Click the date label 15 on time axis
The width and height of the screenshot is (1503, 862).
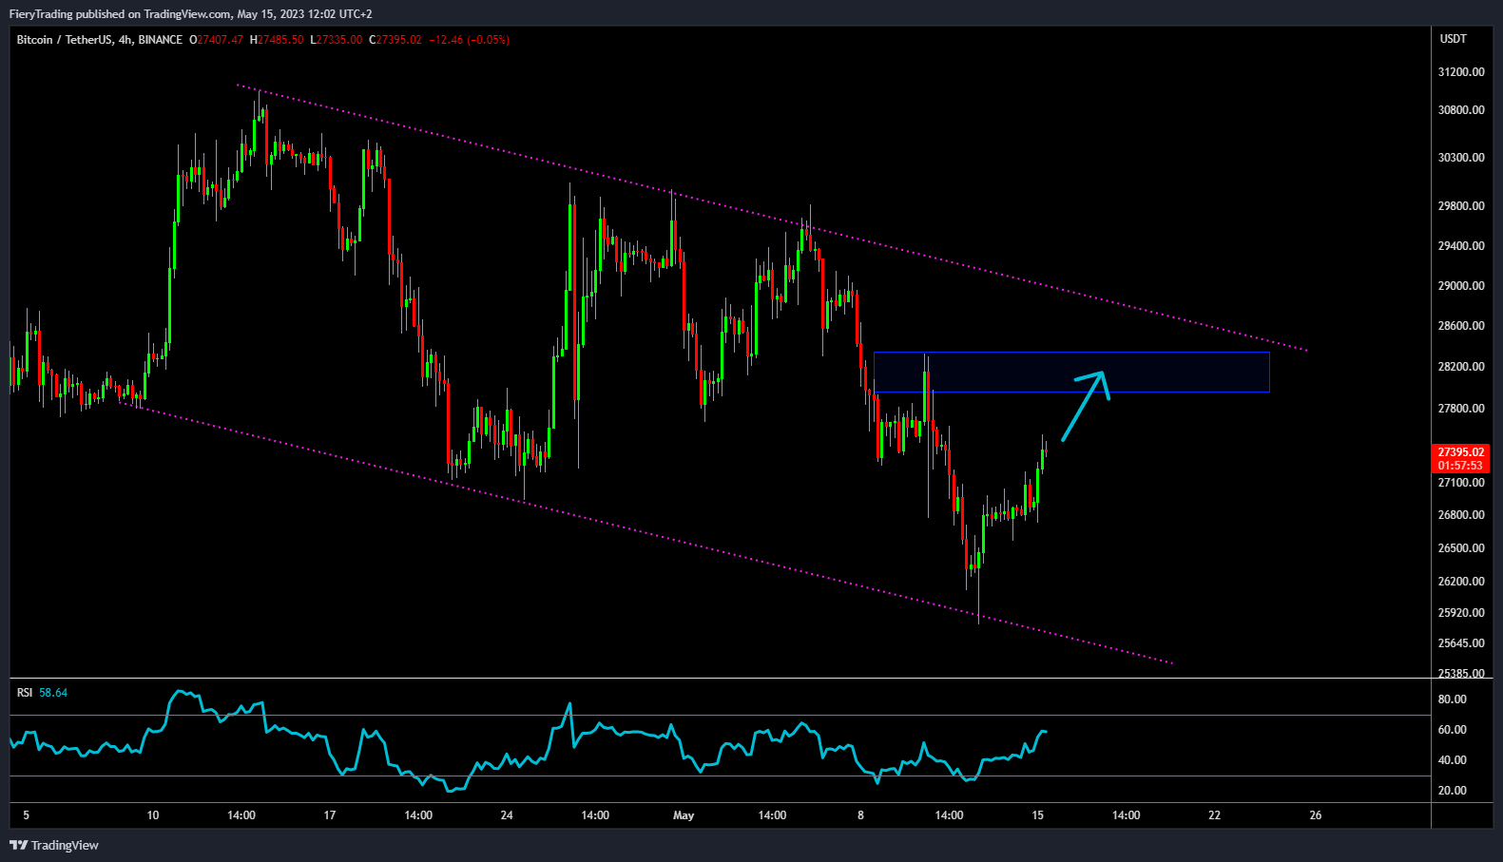(1037, 815)
